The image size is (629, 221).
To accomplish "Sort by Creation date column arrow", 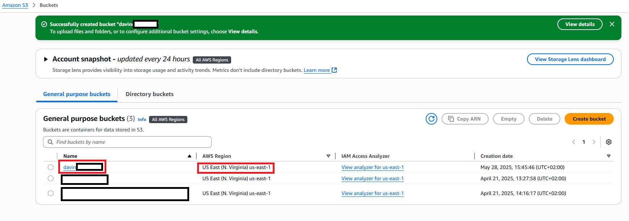I will point(609,156).
